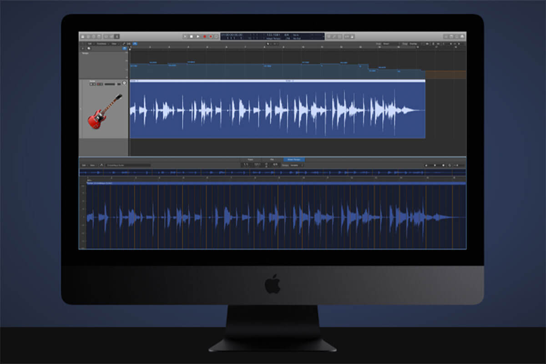Add a new track with plus button

pyautogui.click(x=82, y=48)
